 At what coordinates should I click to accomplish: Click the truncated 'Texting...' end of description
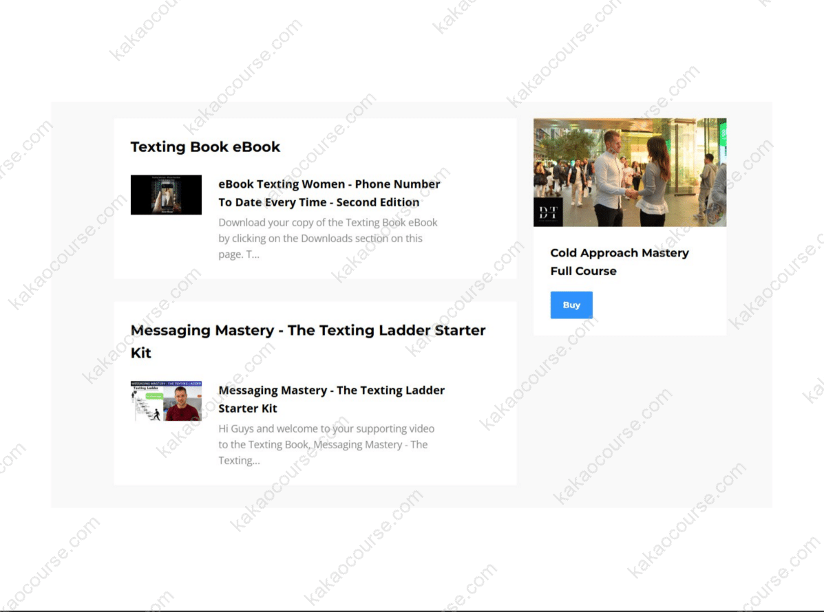[239, 461]
